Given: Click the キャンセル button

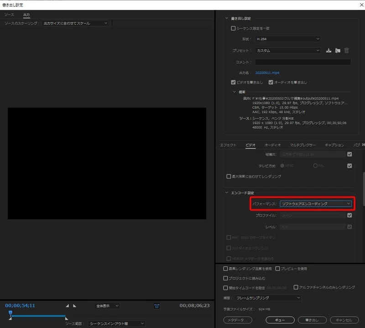Looking at the screenshot, I should pos(344,320).
